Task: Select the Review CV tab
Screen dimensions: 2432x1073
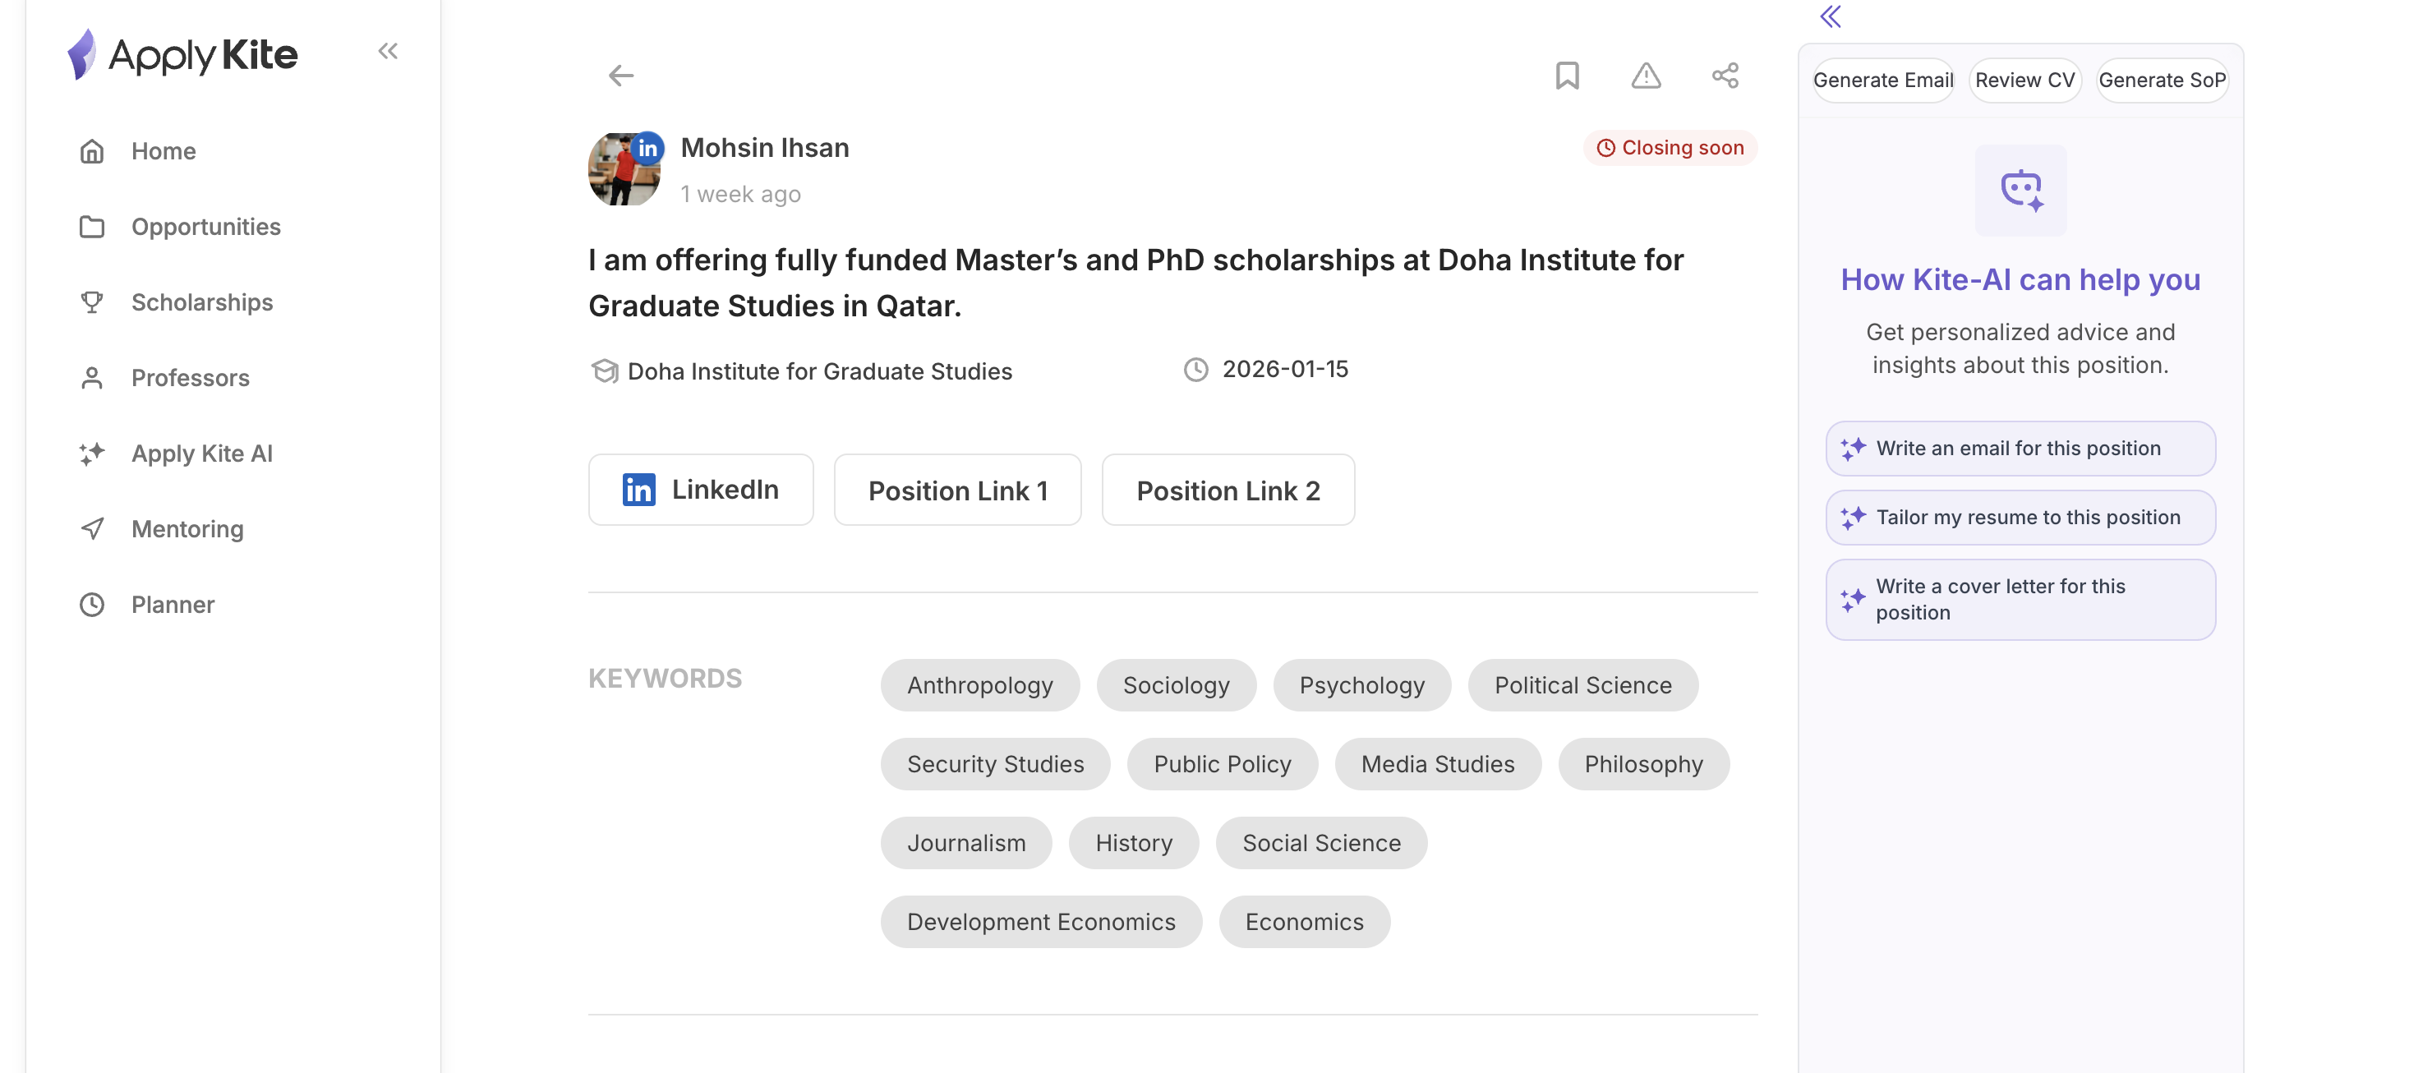Action: tap(2024, 81)
